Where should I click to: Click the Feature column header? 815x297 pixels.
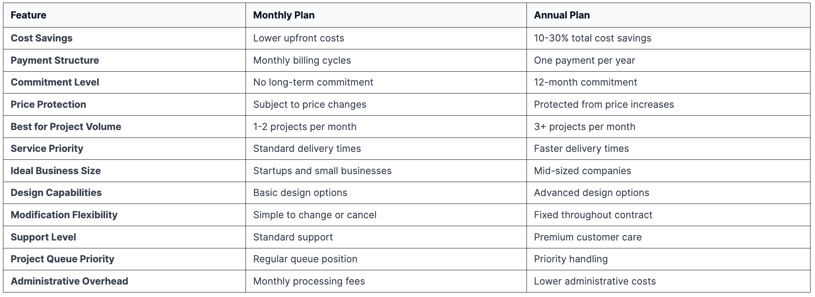point(29,15)
